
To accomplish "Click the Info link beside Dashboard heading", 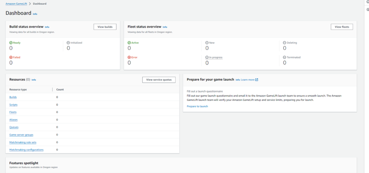I will pos(35,14).
